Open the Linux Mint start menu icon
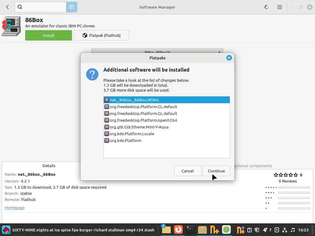 [6, 230]
